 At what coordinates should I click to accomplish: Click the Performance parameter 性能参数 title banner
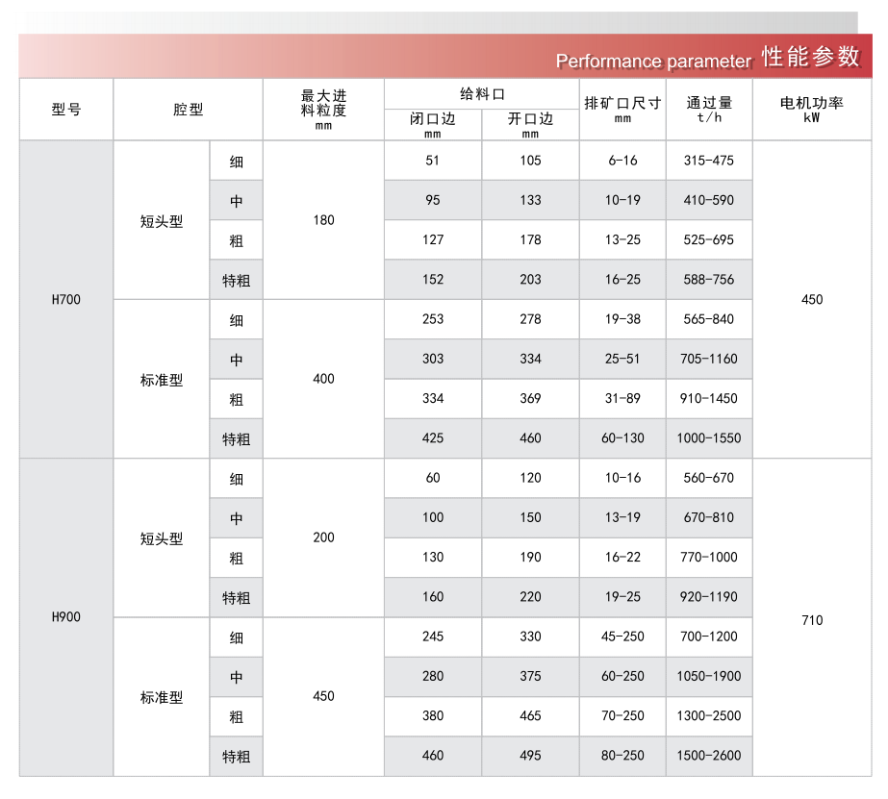click(707, 59)
